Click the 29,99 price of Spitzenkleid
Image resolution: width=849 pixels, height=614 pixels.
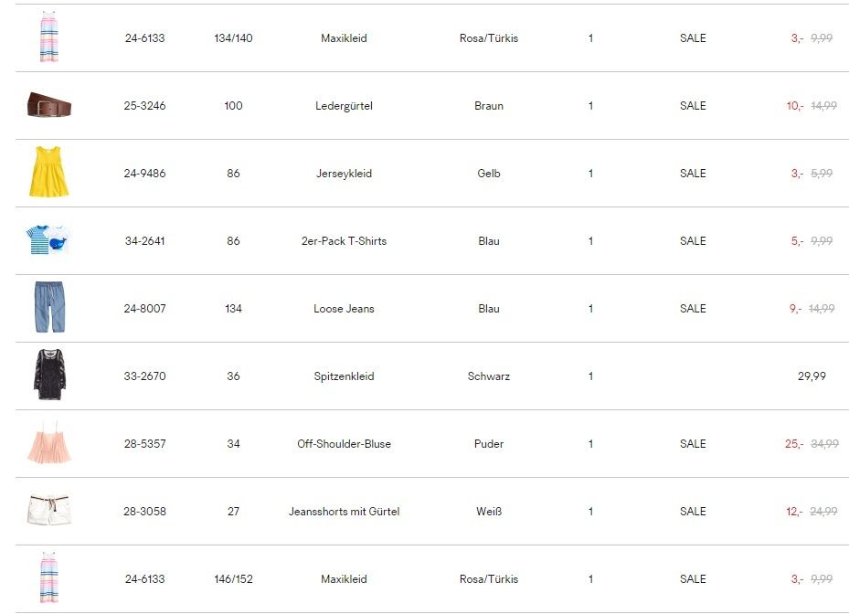[x=812, y=376]
